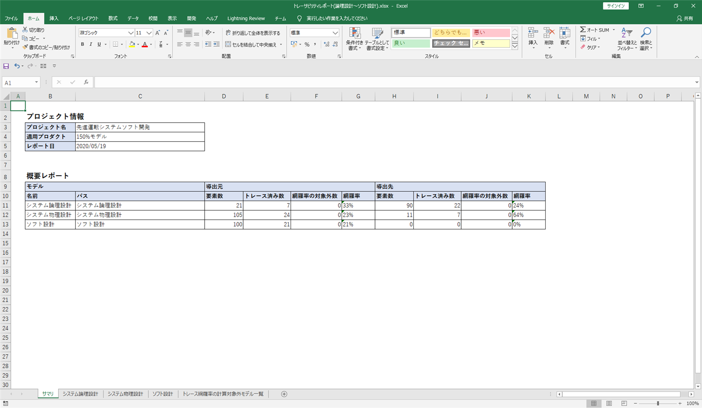The width and height of the screenshot is (702, 408).
Task: Click the Sign in (サインイン) button
Action: pyautogui.click(x=616, y=6)
